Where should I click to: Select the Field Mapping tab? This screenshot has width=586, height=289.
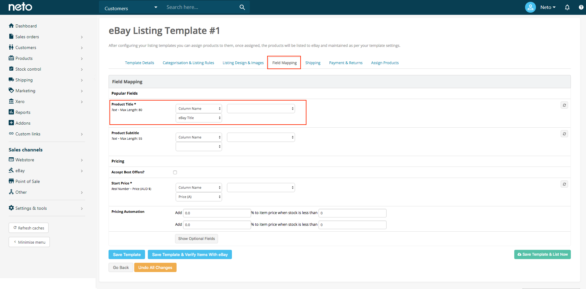[284, 63]
